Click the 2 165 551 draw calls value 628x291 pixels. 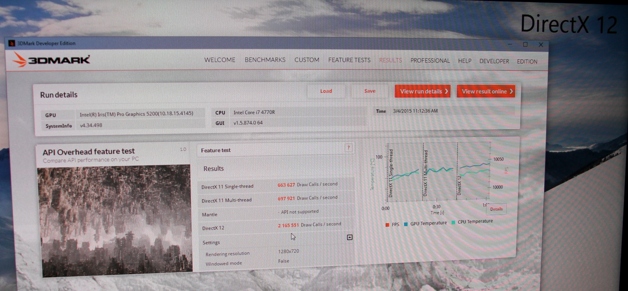(x=288, y=225)
